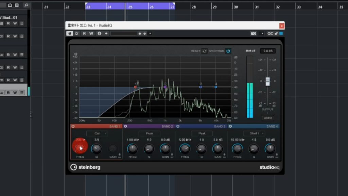Click the OUTPUT gain fader handle

(x=267, y=81)
